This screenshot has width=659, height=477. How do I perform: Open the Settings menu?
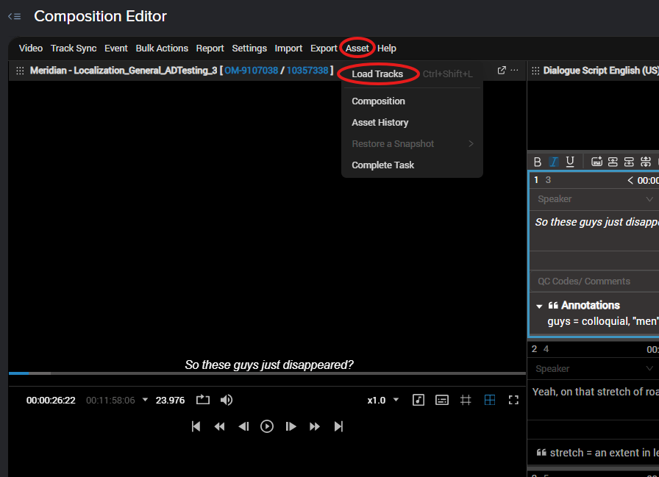(x=249, y=49)
